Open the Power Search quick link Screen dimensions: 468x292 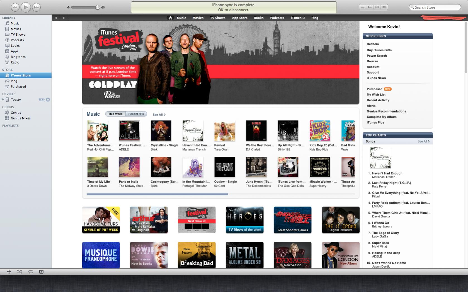377,56
